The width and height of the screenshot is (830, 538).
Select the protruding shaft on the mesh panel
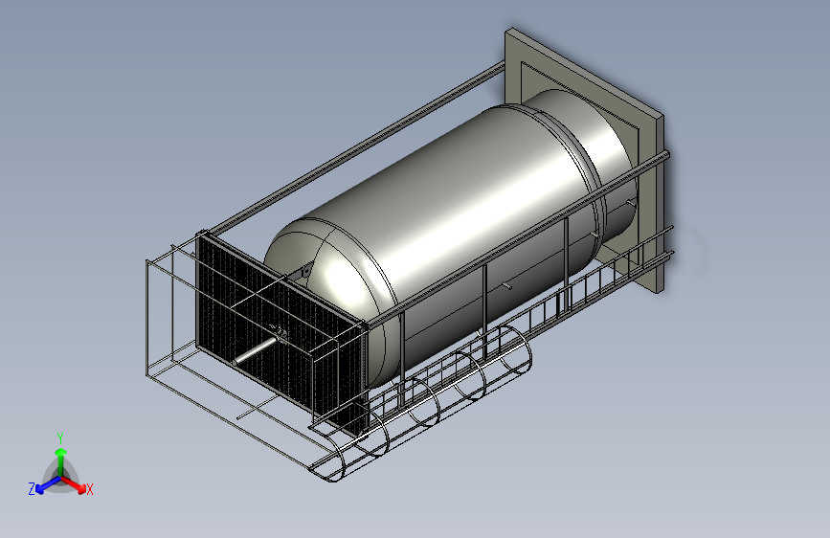click(256, 351)
